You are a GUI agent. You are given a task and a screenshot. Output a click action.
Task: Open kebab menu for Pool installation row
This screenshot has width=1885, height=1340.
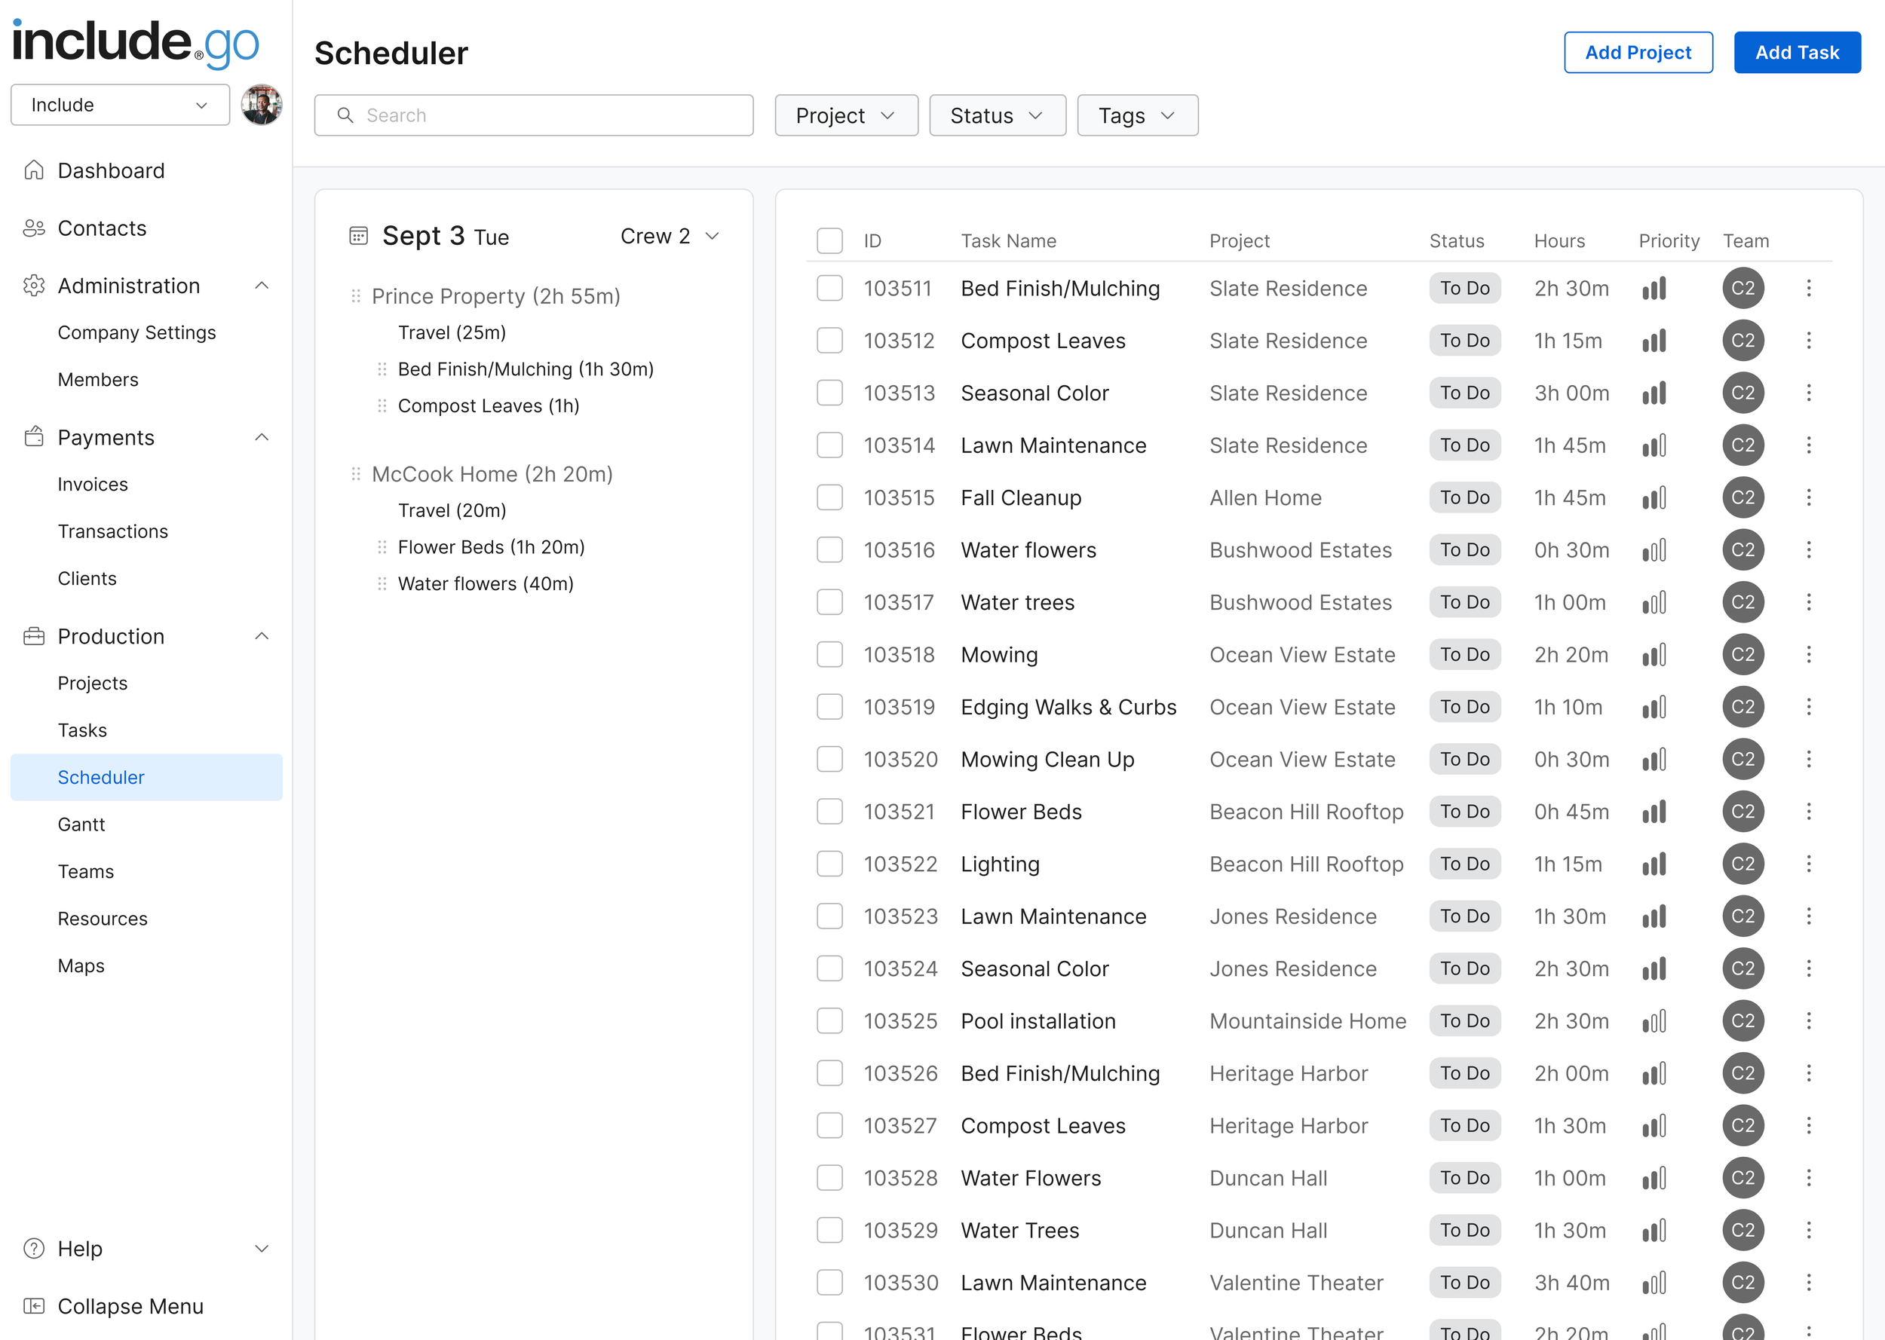[1808, 1020]
